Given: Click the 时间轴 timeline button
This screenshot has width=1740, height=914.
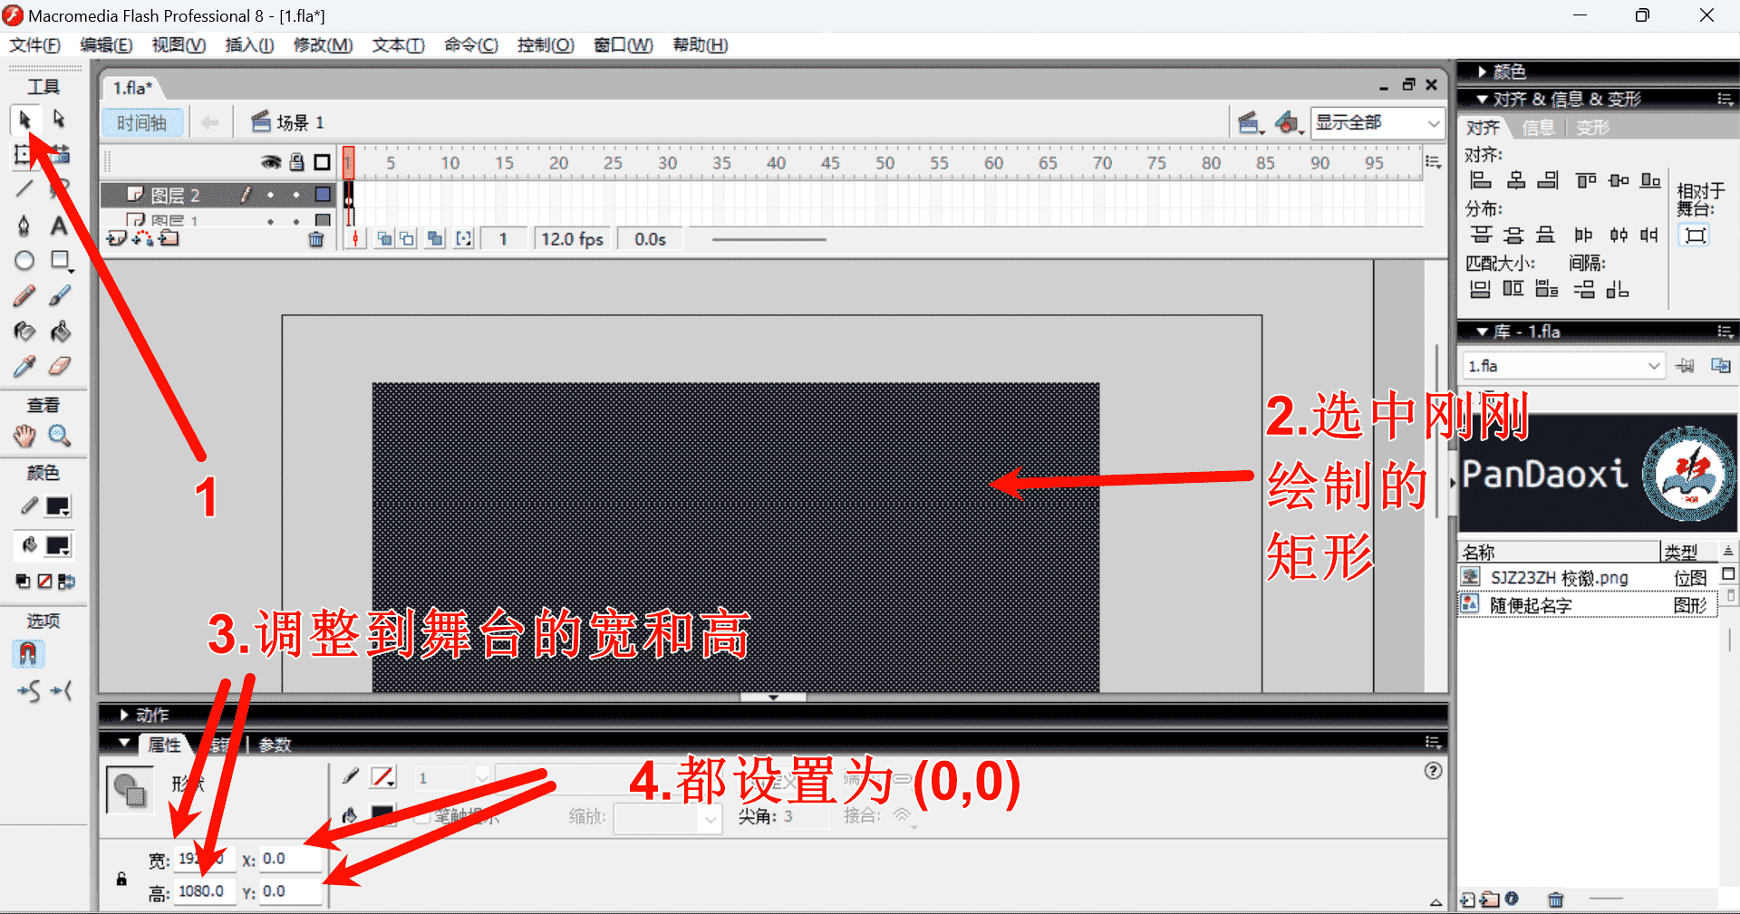Looking at the screenshot, I should pyautogui.click(x=142, y=123).
